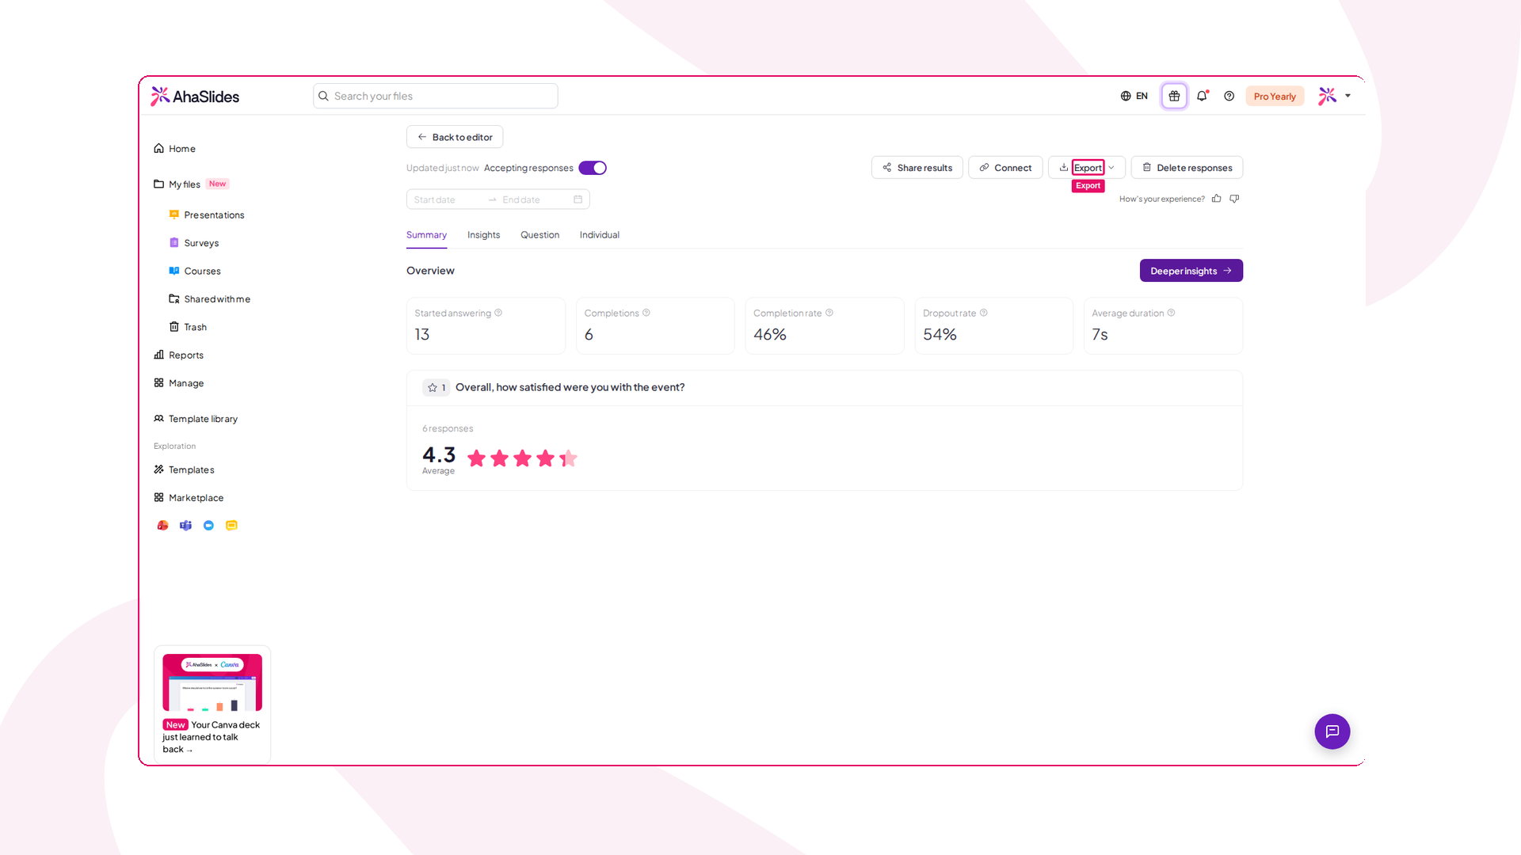
Task: Click Back to editor button
Action: (455, 137)
